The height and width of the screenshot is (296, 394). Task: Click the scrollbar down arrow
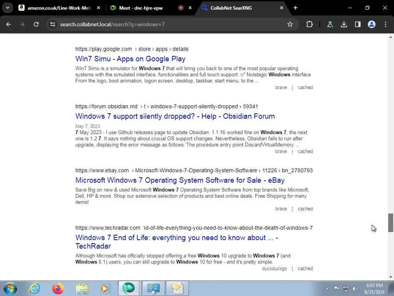391,277
